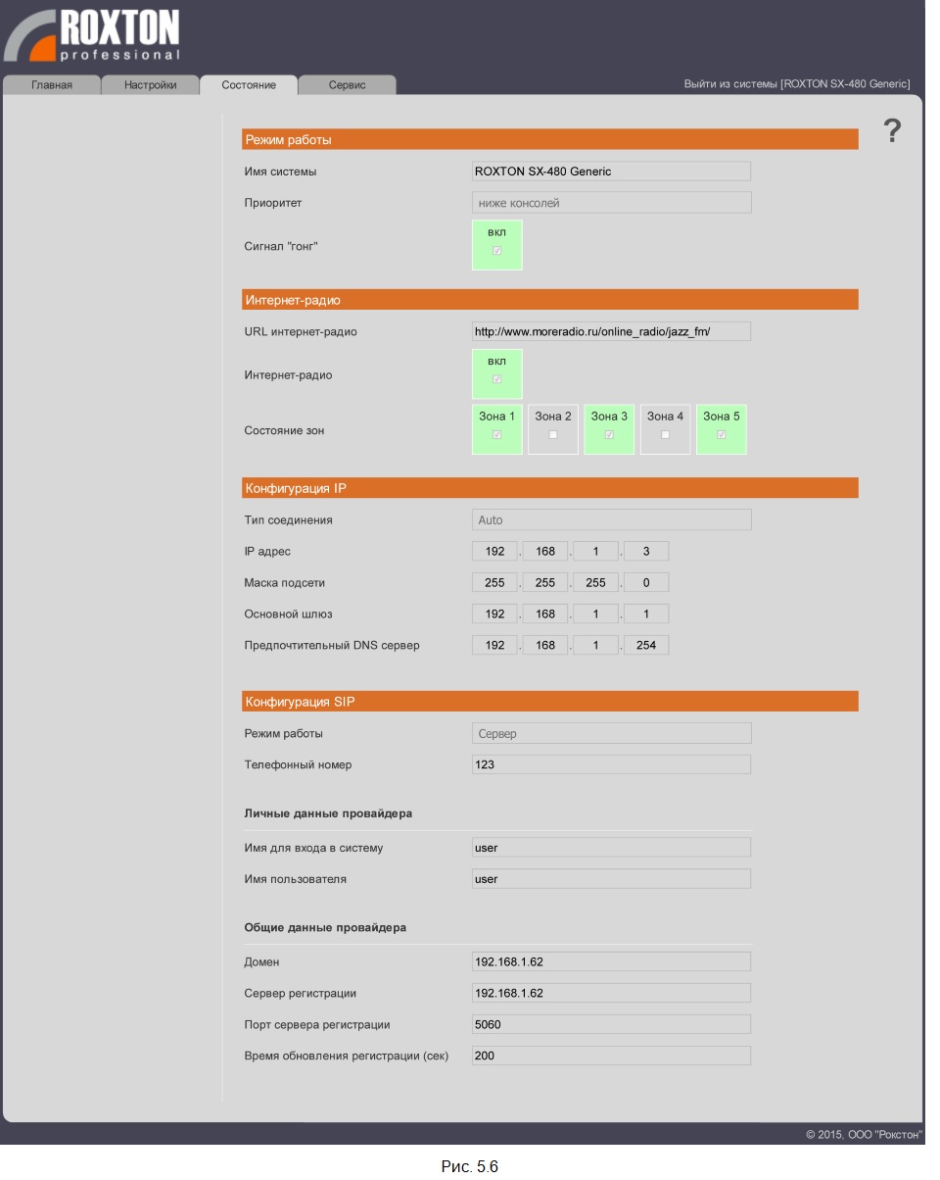
Task: Enable the Зона 2 checkbox
Action: pyautogui.click(x=553, y=435)
